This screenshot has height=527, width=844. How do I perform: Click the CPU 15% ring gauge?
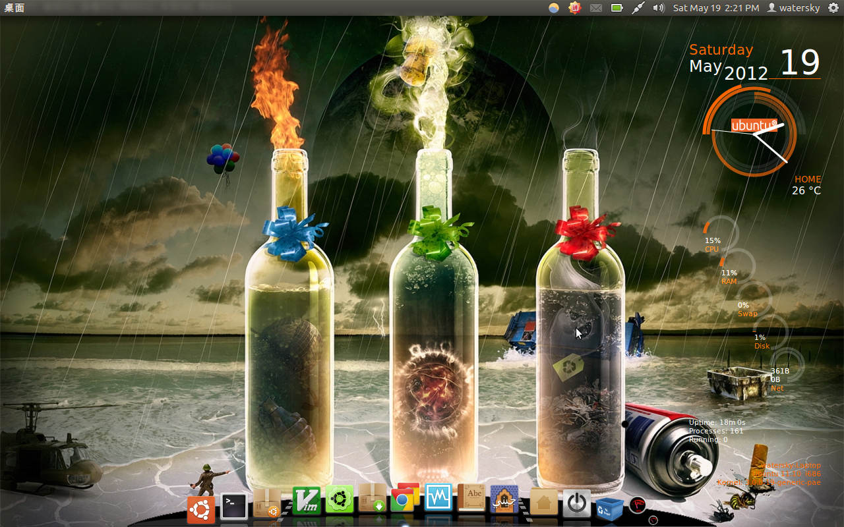[721, 233]
